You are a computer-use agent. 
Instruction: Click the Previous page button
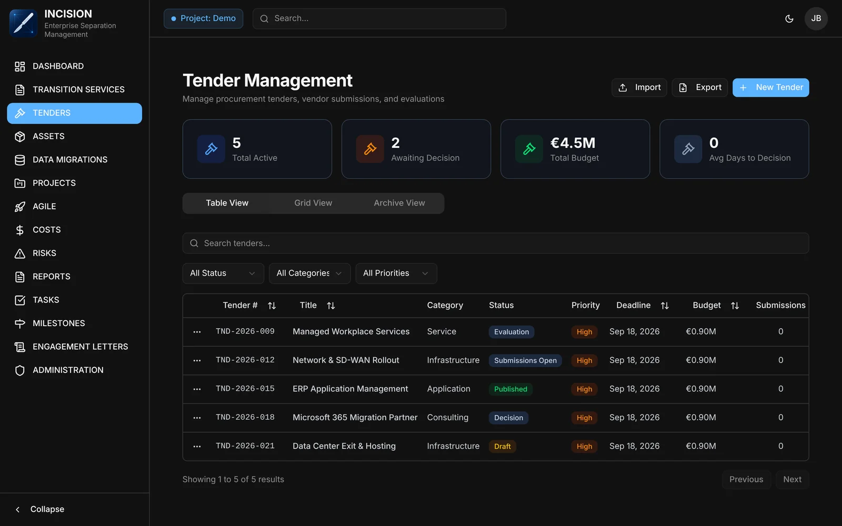click(x=746, y=480)
